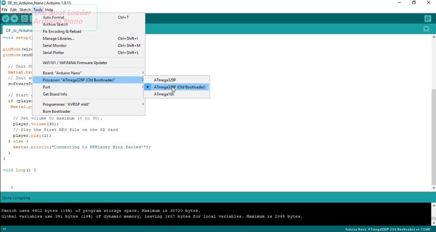Click the '// Play the first MP3 file' comment

[65, 130]
